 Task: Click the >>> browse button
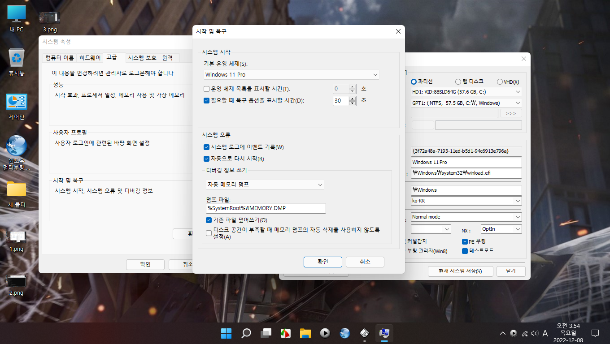click(511, 114)
